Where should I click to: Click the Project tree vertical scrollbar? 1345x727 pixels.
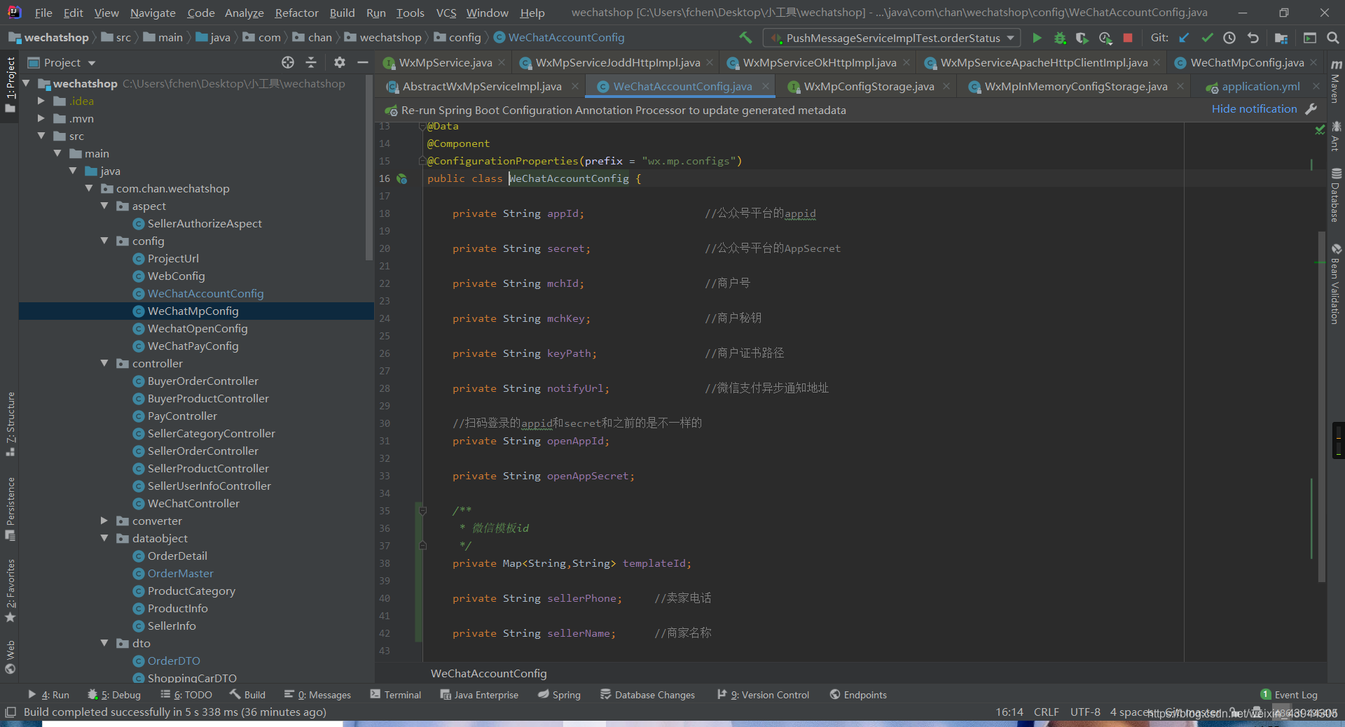(369, 168)
